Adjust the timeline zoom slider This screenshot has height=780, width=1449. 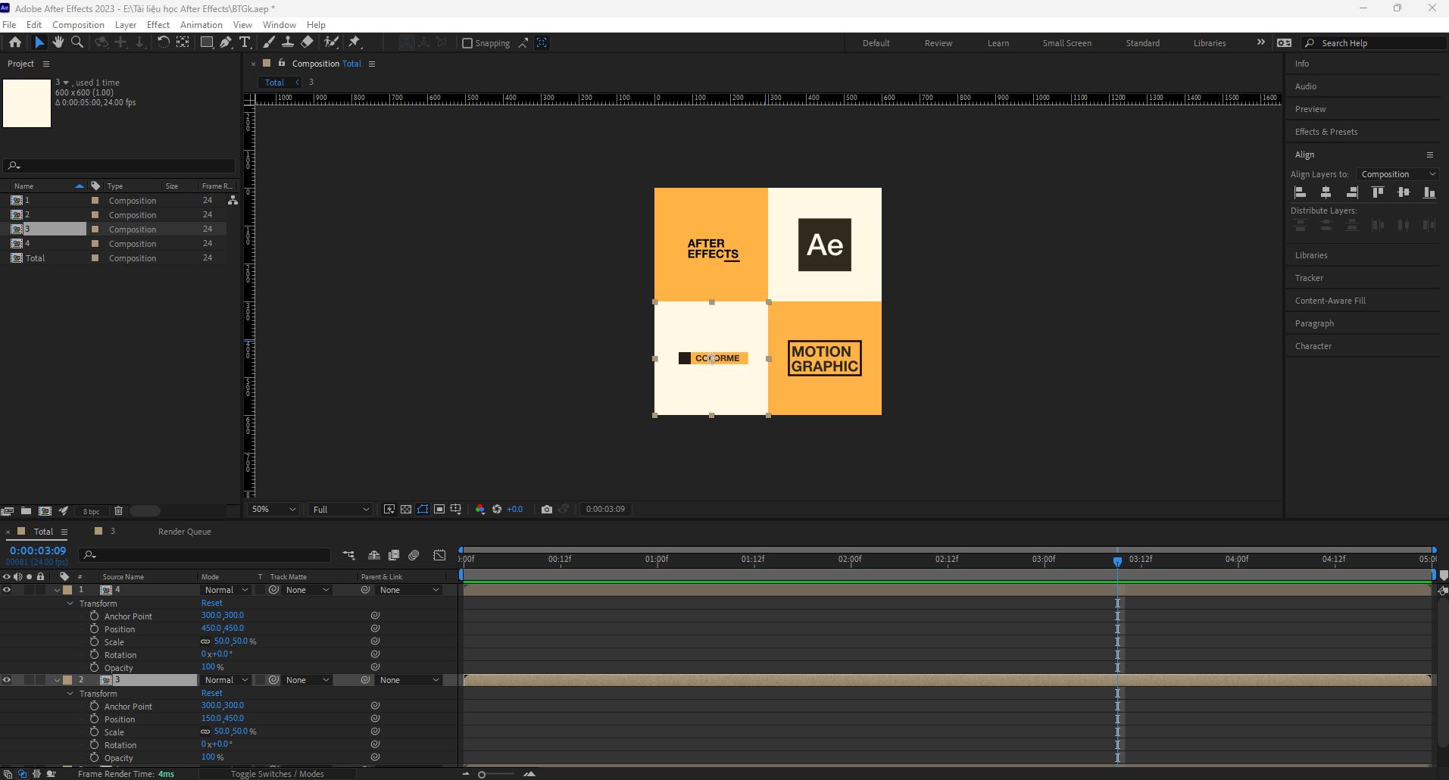pyautogui.click(x=482, y=774)
